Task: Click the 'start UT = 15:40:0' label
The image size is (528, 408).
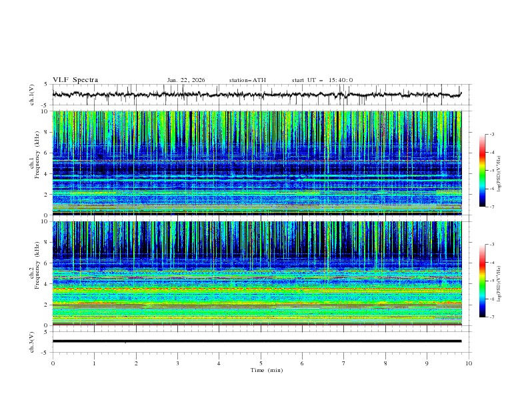Action: 322,80
